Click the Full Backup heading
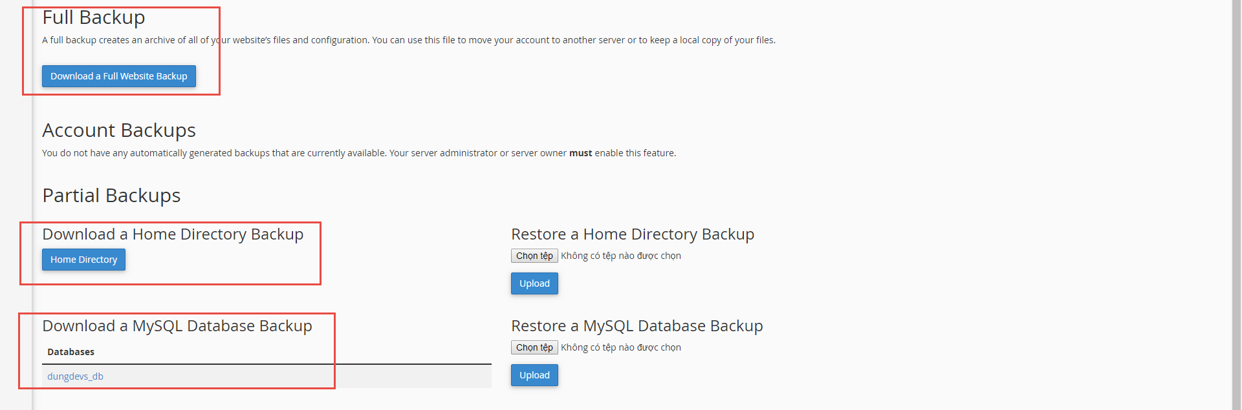This screenshot has height=410, width=1242. (94, 17)
